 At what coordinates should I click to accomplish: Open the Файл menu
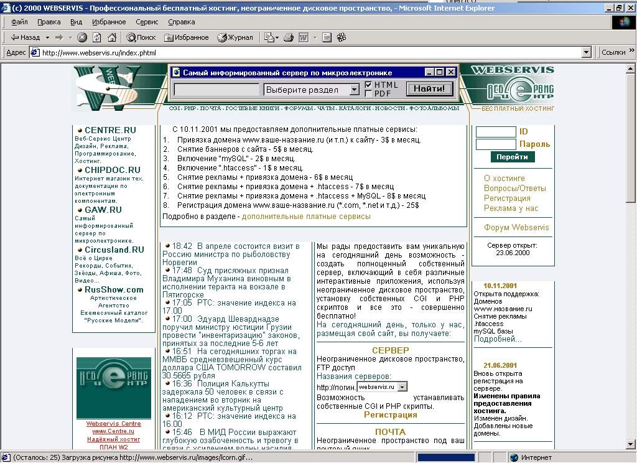tap(19, 22)
